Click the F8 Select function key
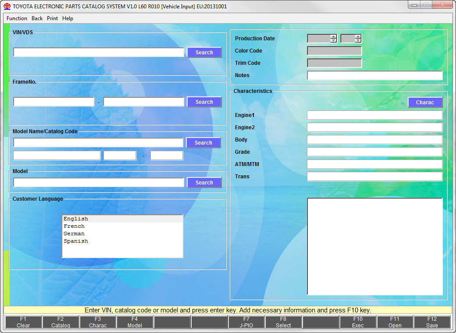This screenshot has width=456, height=333. tap(283, 322)
